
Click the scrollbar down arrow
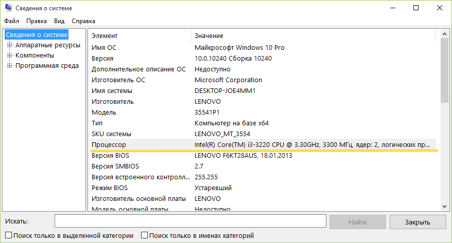pyautogui.click(x=444, y=207)
